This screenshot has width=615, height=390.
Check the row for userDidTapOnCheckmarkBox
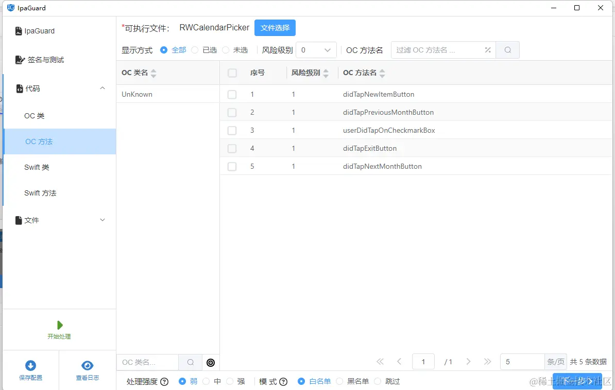tap(232, 130)
